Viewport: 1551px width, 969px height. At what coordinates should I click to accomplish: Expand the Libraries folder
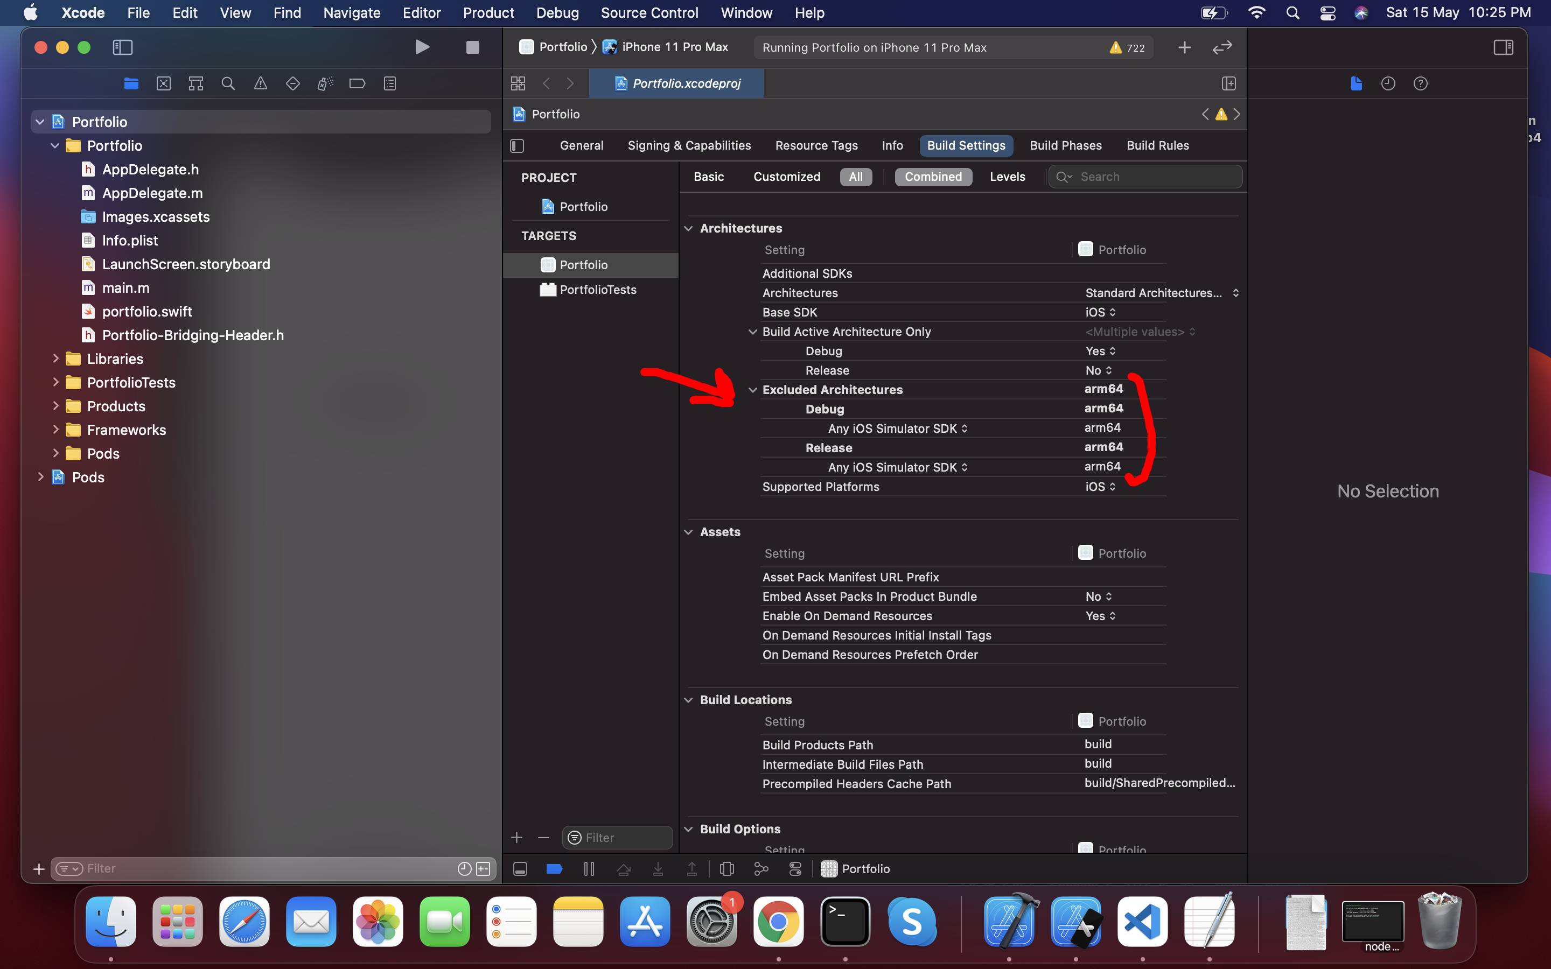(56, 359)
